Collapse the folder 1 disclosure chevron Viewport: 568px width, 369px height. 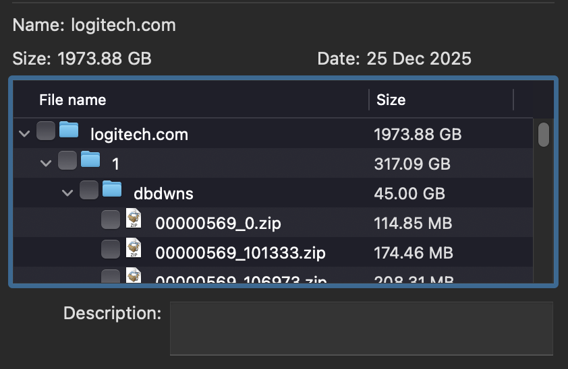pos(47,163)
